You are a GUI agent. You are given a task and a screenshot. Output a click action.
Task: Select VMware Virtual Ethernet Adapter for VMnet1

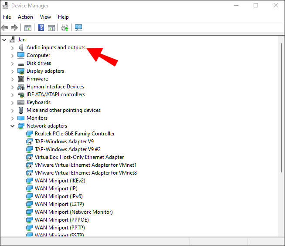[85, 165]
